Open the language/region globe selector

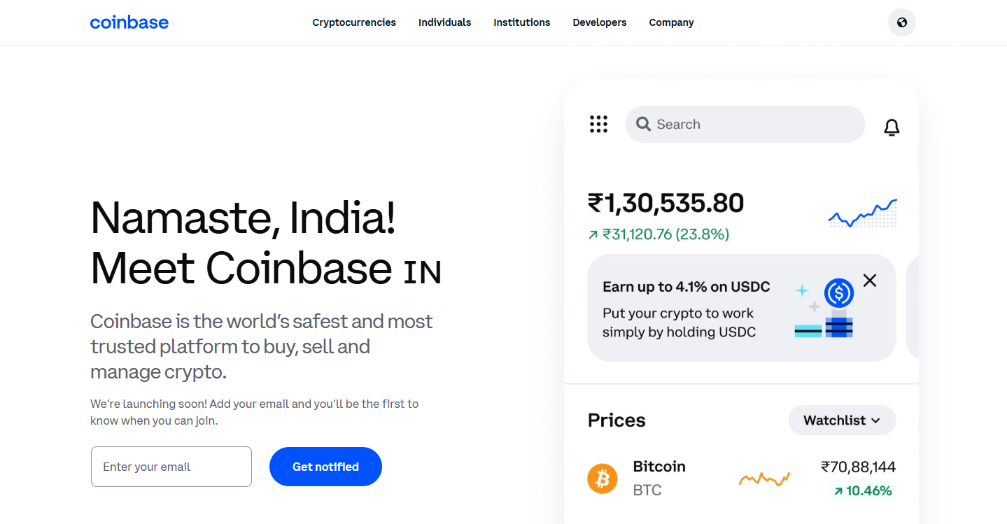tap(901, 22)
